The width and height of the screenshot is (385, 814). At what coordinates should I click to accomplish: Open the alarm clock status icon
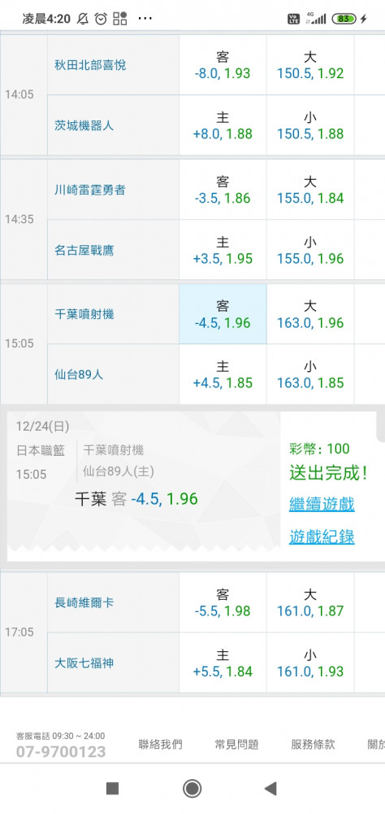click(x=101, y=20)
